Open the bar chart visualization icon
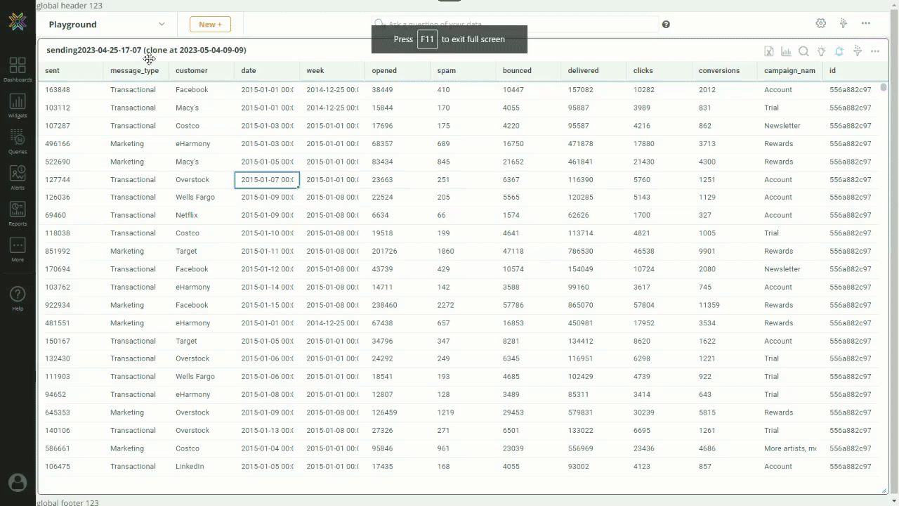Screen dimensions: 899x506 click(786, 51)
